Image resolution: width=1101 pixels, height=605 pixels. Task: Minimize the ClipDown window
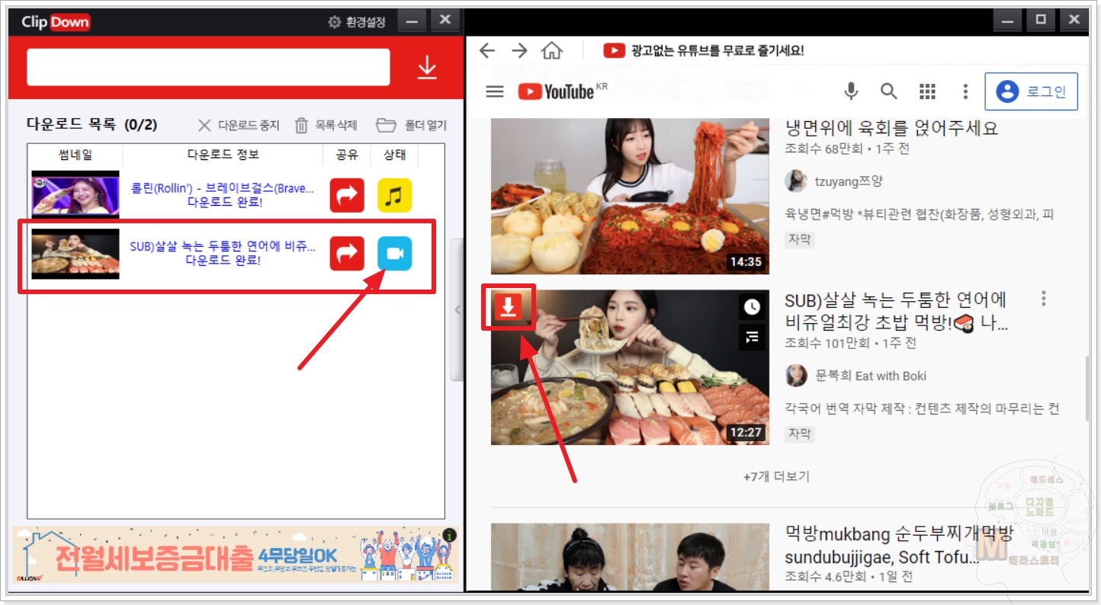(412, 21)
